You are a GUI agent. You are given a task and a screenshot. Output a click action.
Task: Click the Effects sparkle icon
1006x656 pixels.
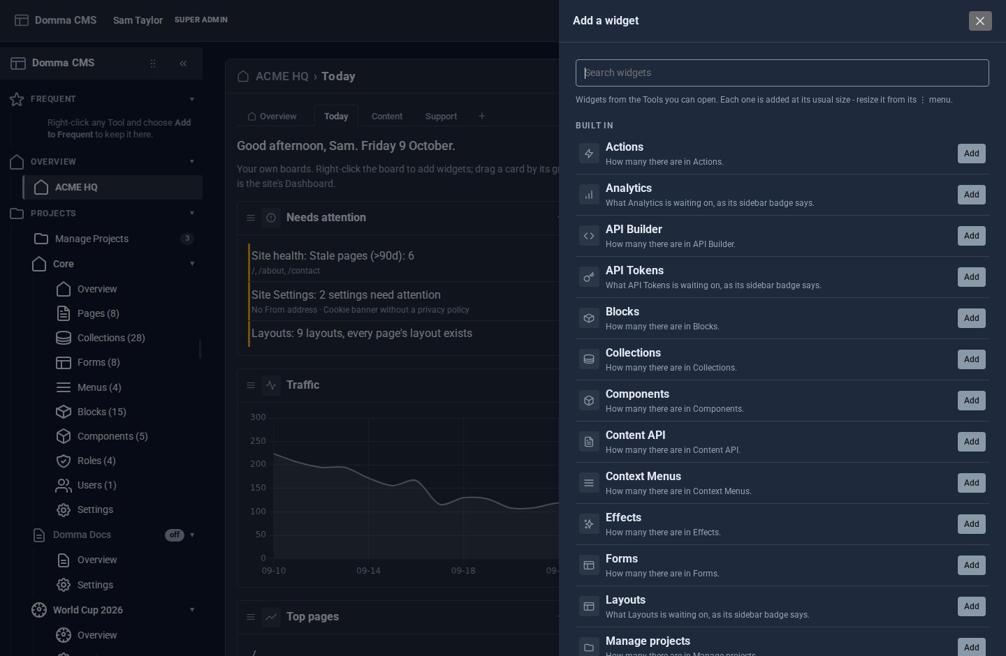[x=589, y=524]
